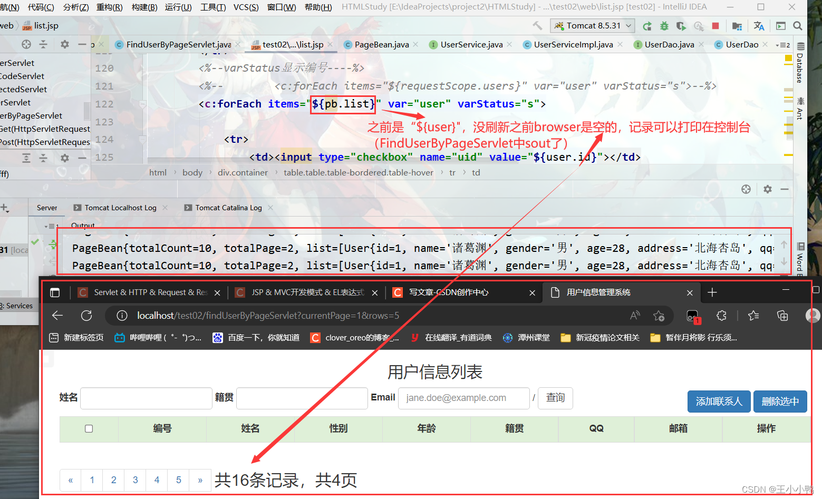Click the Search Everywhere magnifier icon
This screenshot has width=822, height=499.
tap(798, 26)
